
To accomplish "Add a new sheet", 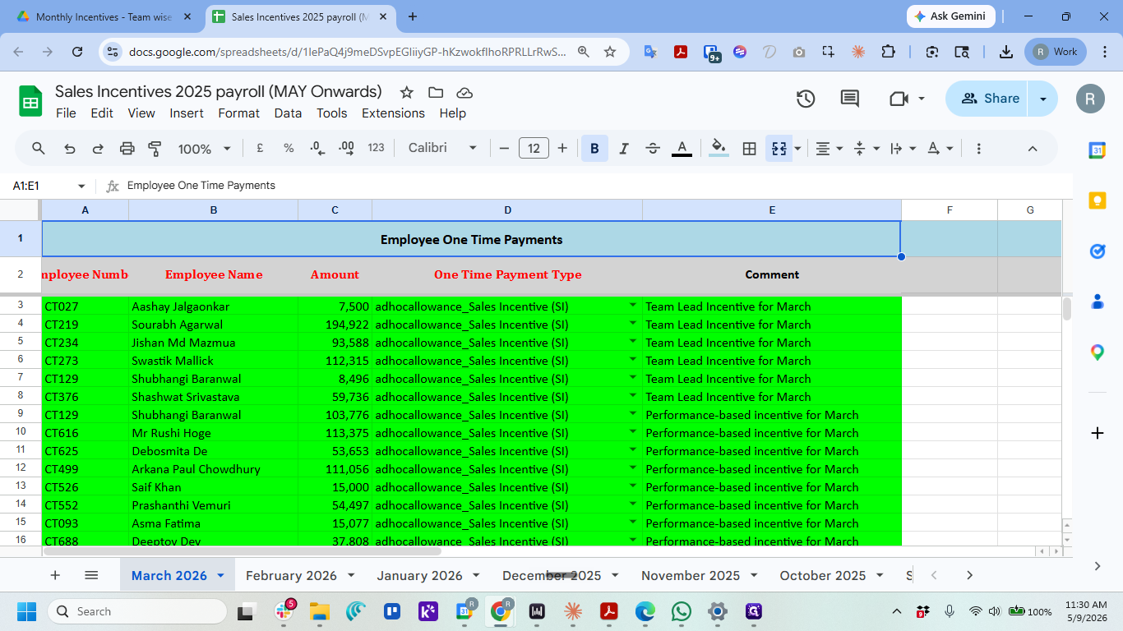I will (x=55, y=575).
